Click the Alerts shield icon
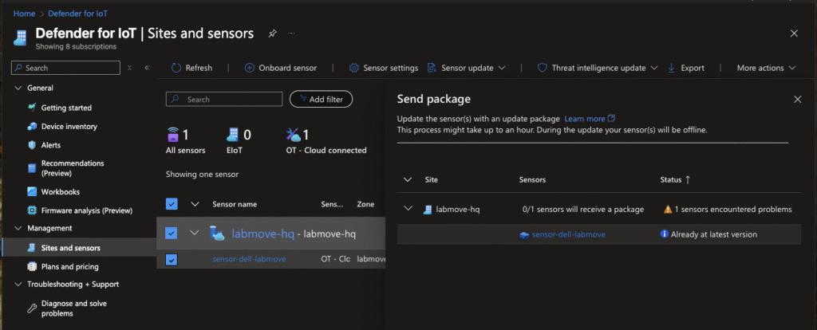Screen dimensions: 817x330 (32, 145)
